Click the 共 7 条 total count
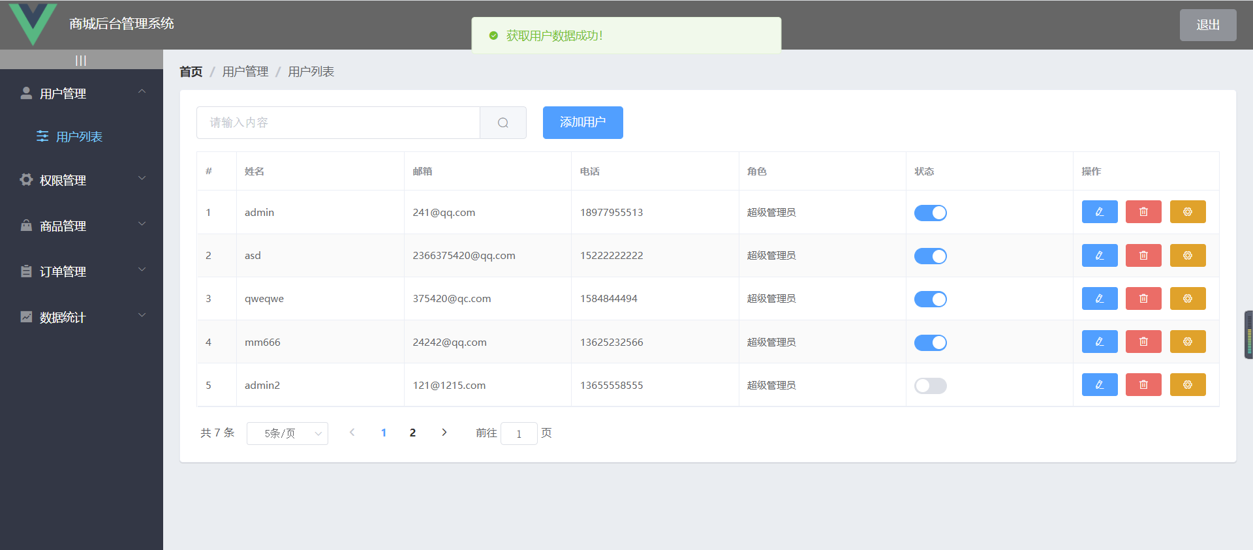 (x=217, y=433)
